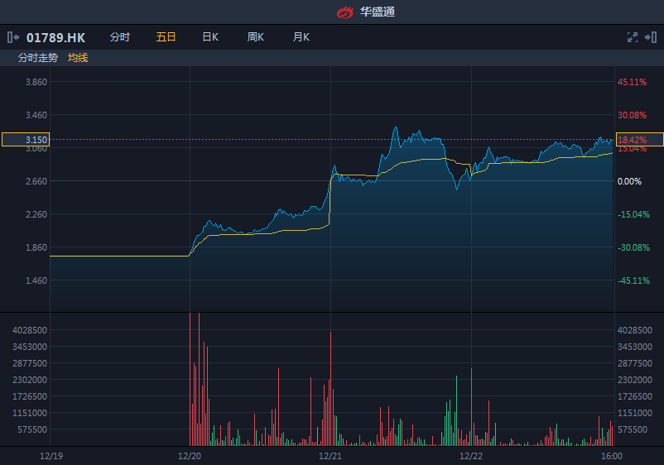Click the 01789.HK ticker symbol

click(x=55, y=37)
